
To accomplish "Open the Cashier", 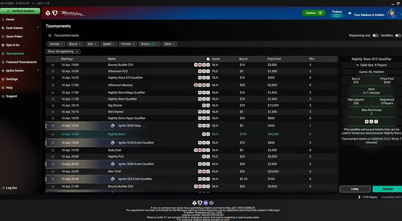I will tap(314, 13).
